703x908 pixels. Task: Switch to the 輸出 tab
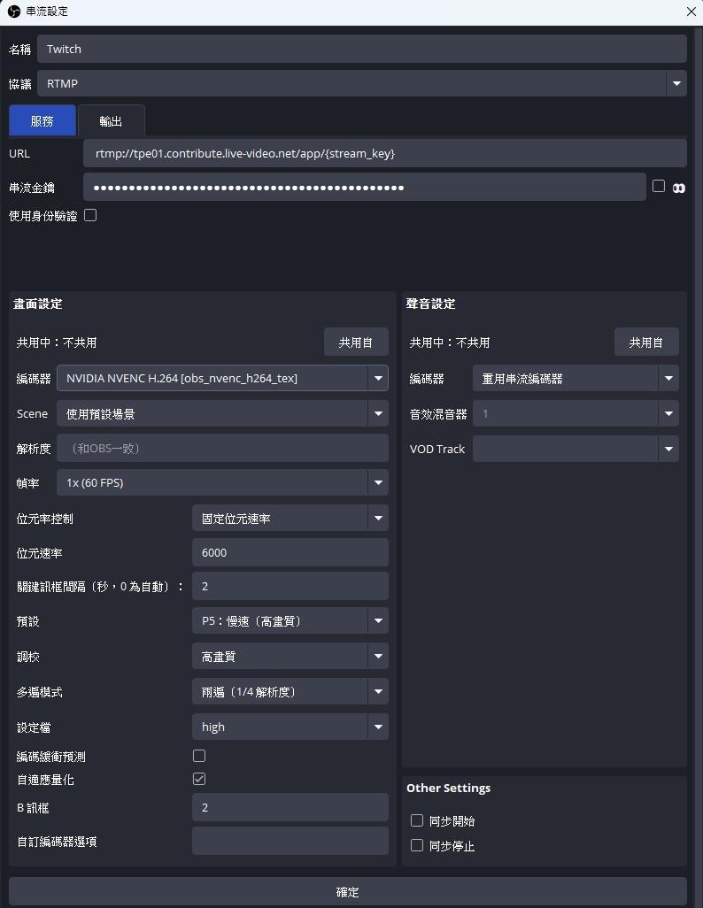click(111, 121)
